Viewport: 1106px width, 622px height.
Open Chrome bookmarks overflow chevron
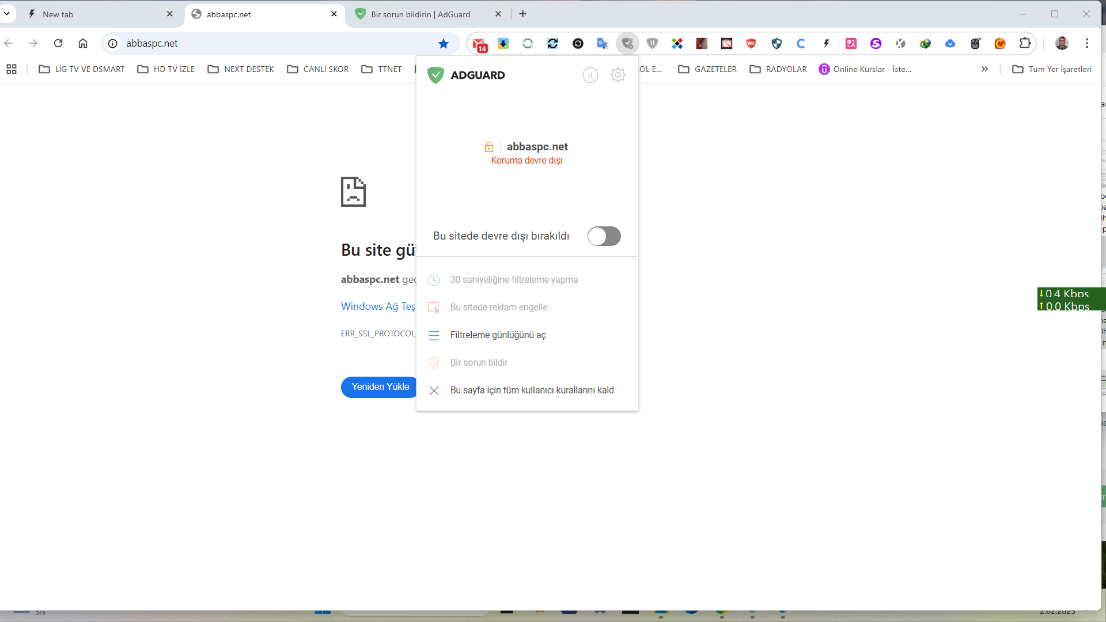point(984,69)
